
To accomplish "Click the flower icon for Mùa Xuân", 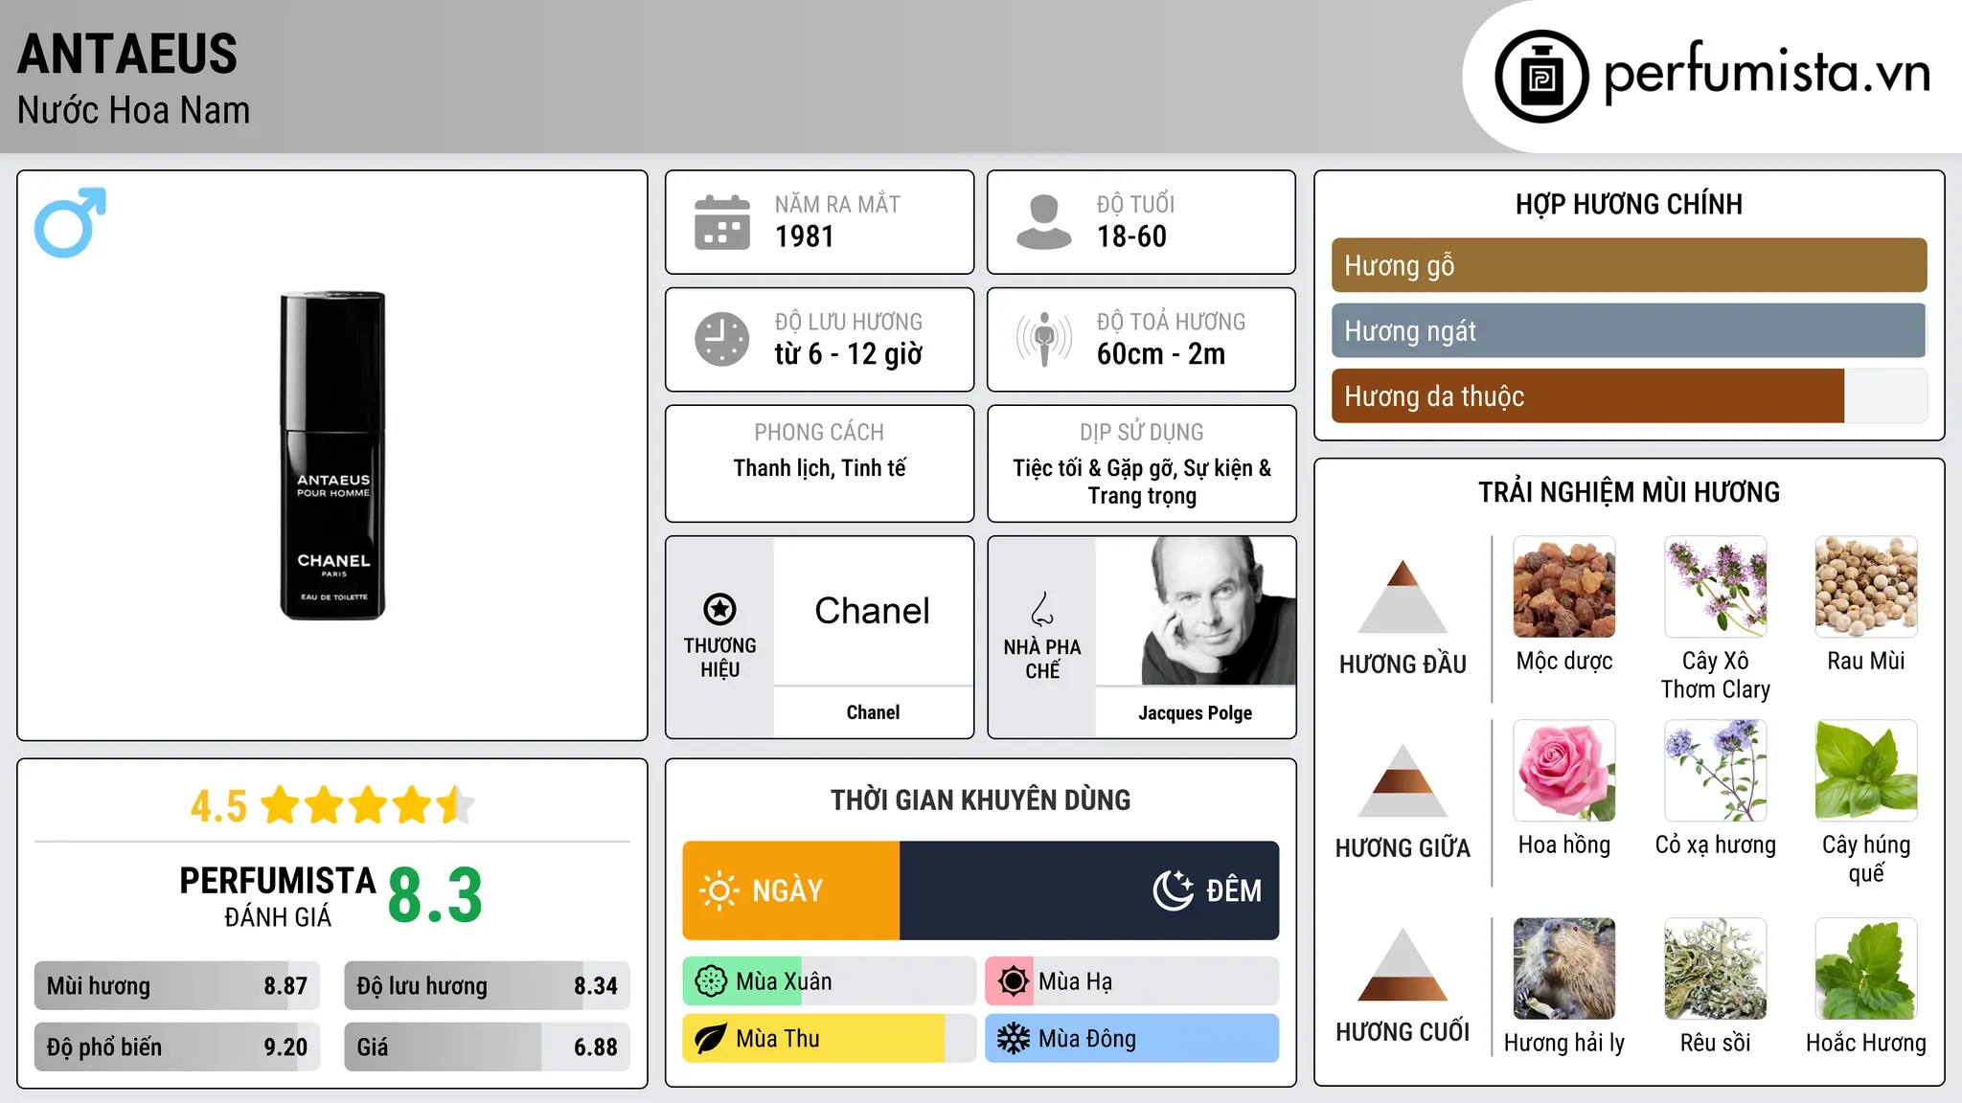I will [711, 981].
